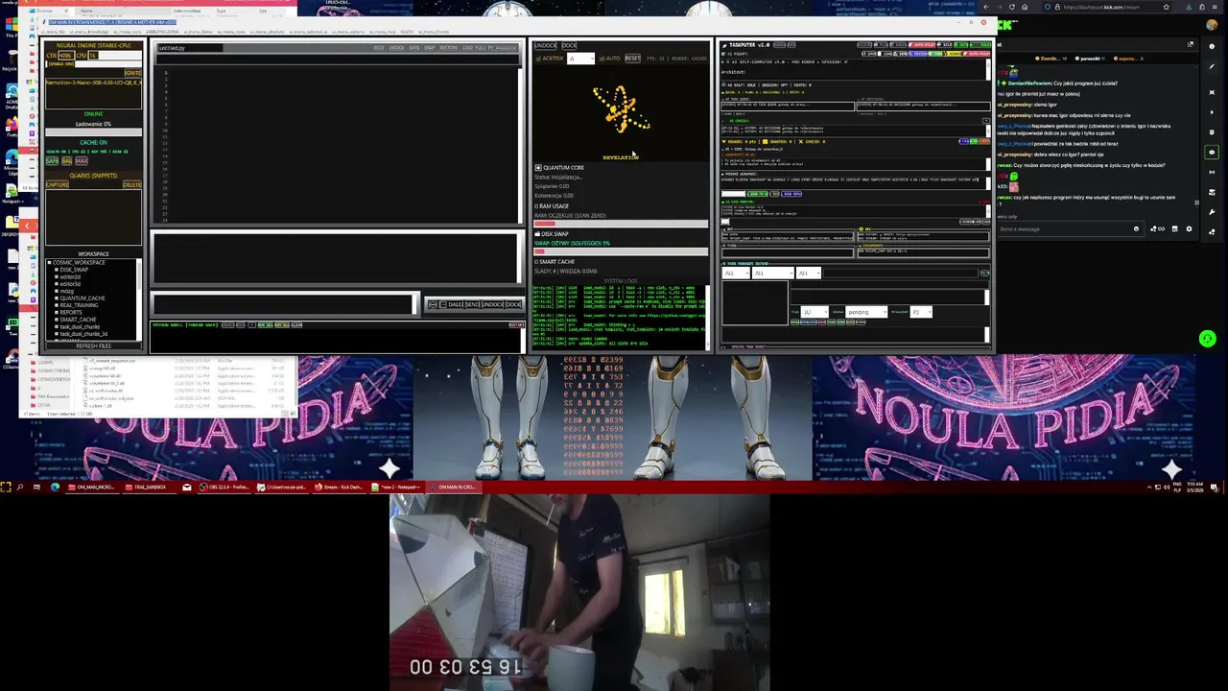Switch to OBS 32.0.4 taskbar item

(x=224, y=487)
